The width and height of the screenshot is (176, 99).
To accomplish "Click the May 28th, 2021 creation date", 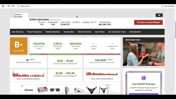I will coord(105,24).
